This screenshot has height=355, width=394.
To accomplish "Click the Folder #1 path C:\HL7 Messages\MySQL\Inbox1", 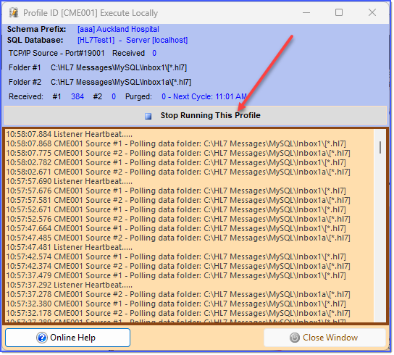I will click(x=119, y=68).
